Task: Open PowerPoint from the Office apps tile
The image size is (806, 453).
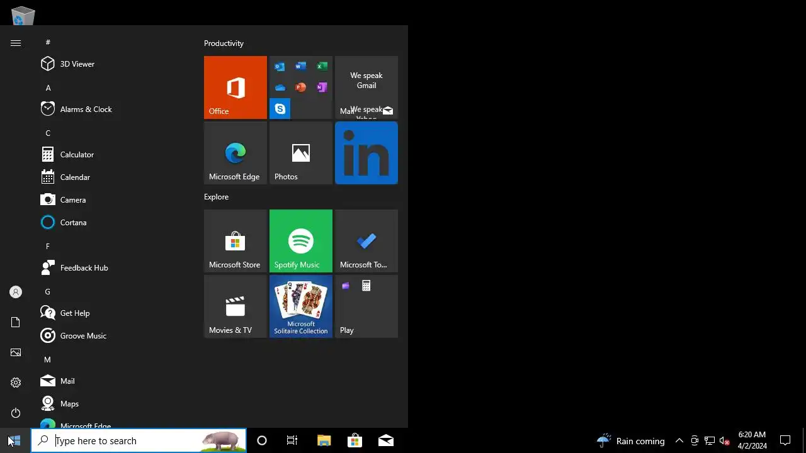Action: point(301,87)
